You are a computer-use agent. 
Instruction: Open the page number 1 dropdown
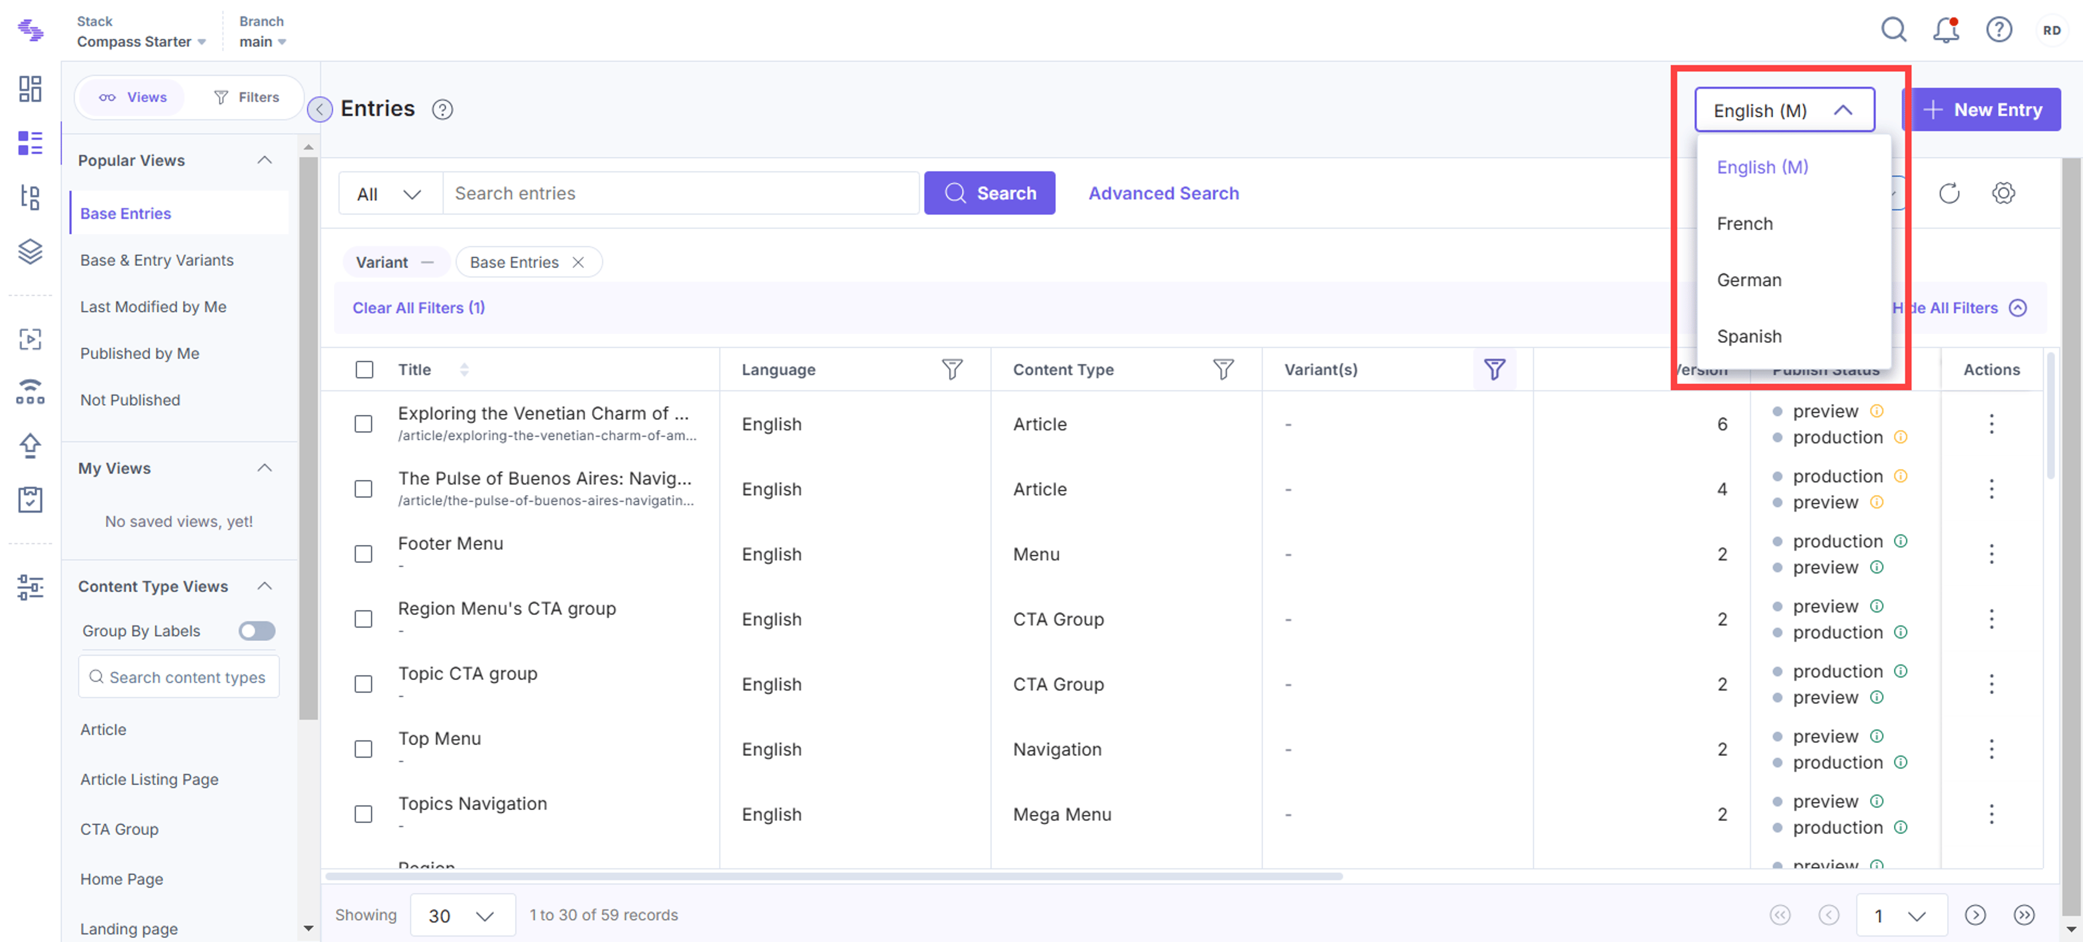[1901, 914]
